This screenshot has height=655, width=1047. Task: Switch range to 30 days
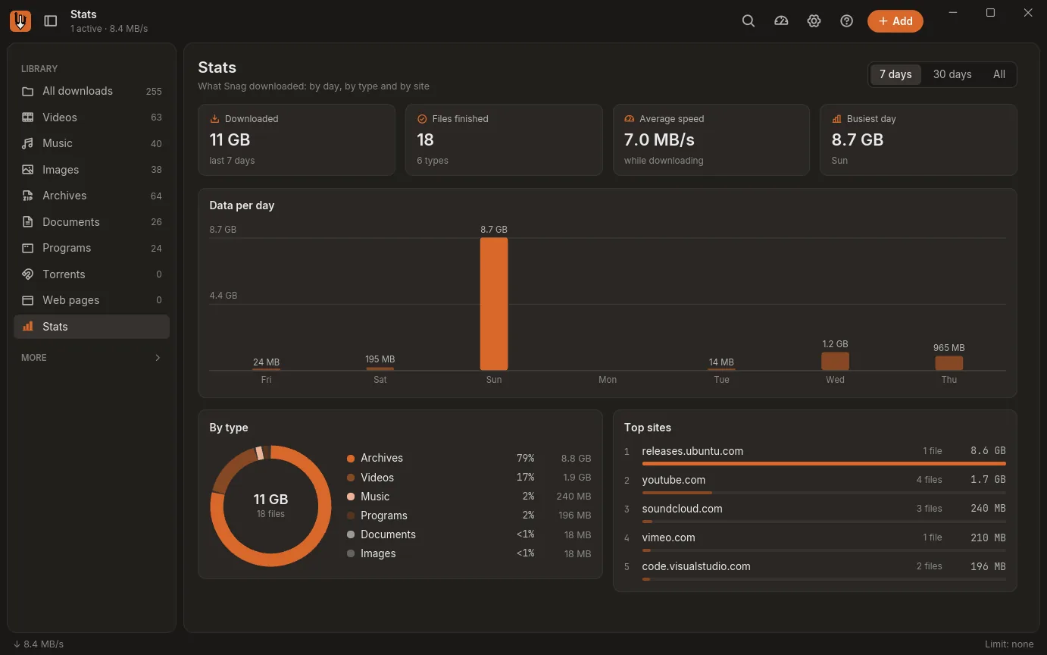click(x=952, y=74)
